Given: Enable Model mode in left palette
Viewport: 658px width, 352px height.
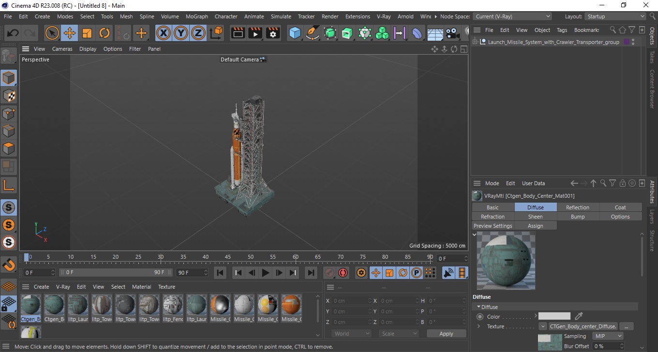Looking at the screenshot, I should pos(9,78).
